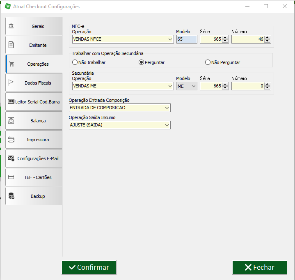Click the envelope icon for Configurações E-Mail
The image size is (295, 280).
pyautogui.click(x=11, y=158)
